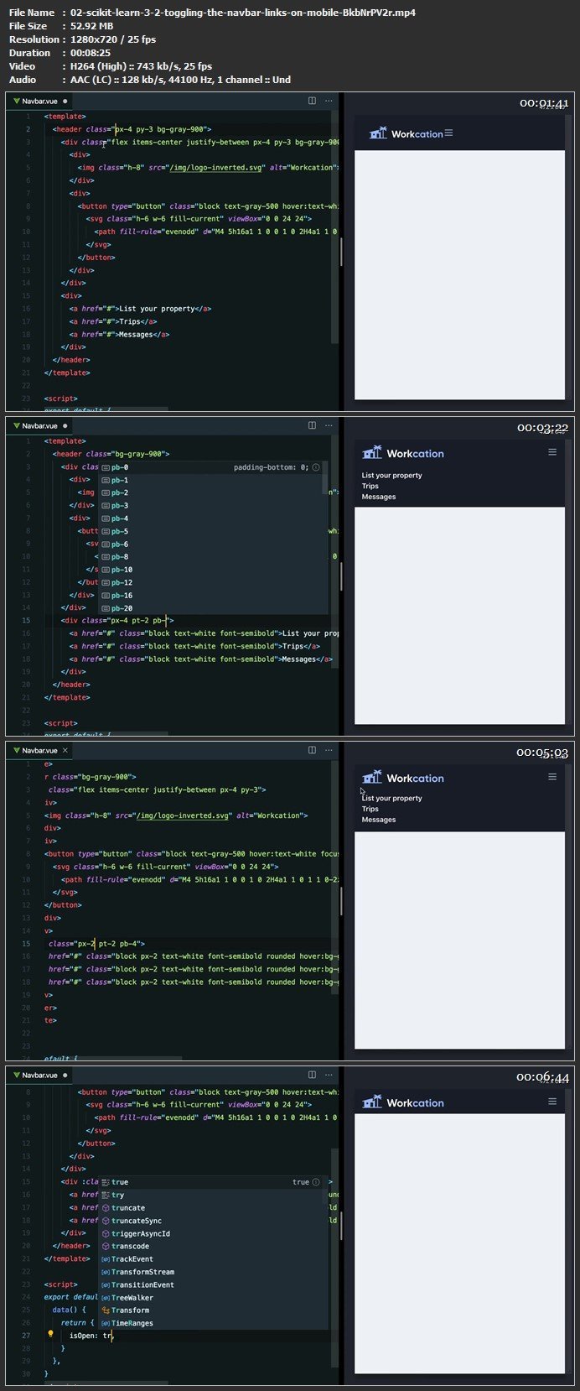Pick 'truncate' from the suggestion list
The image size is (580, 1391).
pos(211,1207)
